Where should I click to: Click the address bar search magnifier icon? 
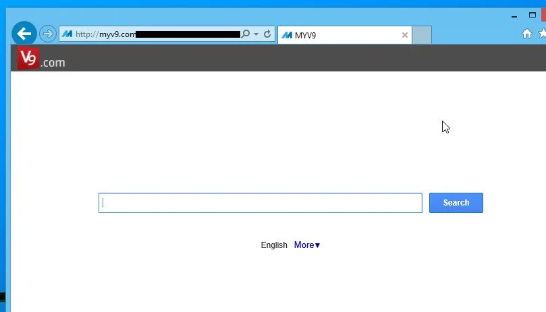[246, 34]
